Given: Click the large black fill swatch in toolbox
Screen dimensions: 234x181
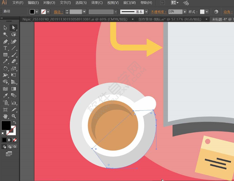Looking at the screenshot, I should coord(6,125).
